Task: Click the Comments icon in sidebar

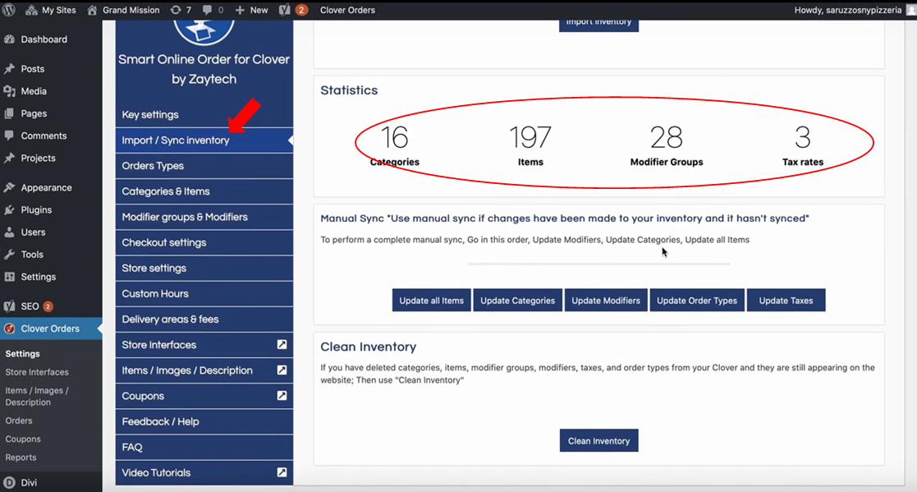Action: pos(9,136)
